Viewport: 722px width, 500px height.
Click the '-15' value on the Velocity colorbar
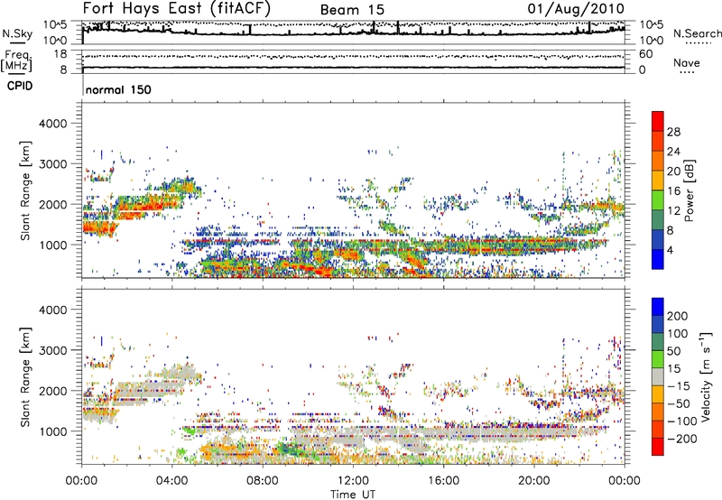pyautogui.click(x=679, y=386)
